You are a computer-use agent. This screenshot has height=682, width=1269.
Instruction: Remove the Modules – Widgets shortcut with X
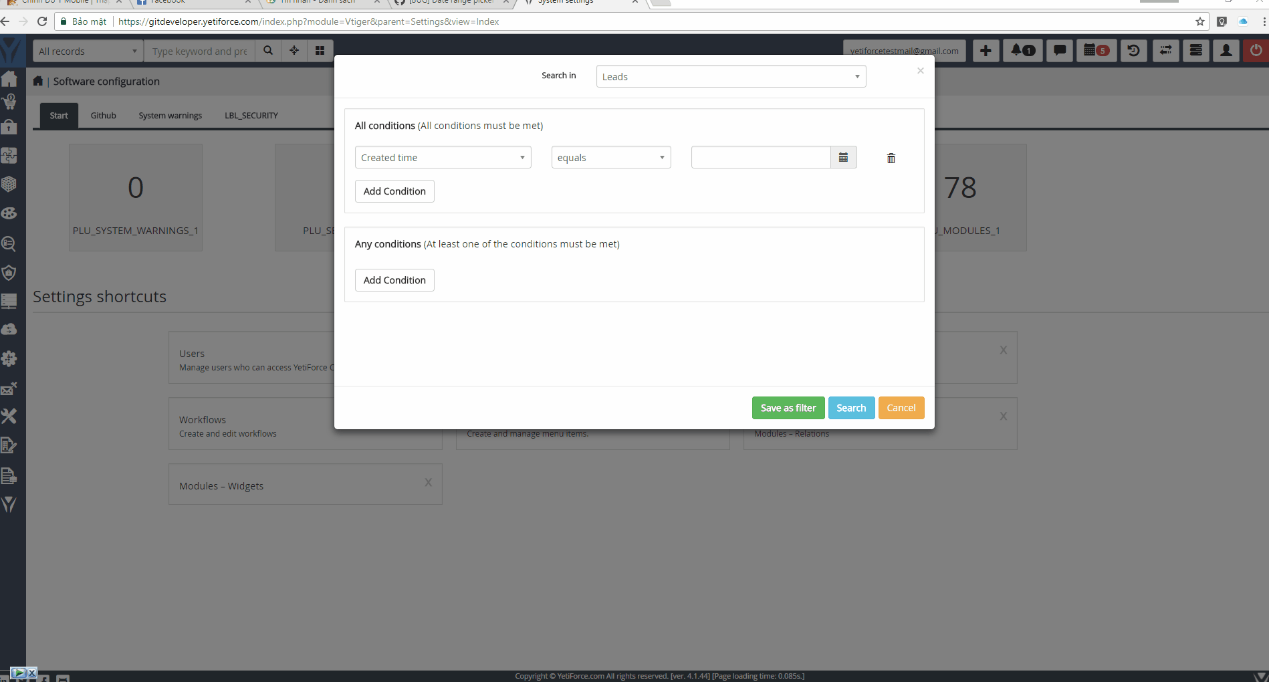(428, 483)
